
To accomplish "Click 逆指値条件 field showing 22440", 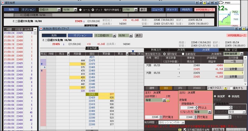I will click(188, 108).
